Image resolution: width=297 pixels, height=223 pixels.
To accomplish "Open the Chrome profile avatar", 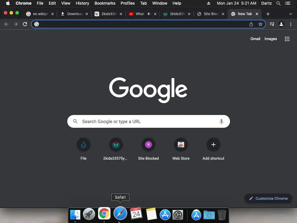I will [281, 24].
